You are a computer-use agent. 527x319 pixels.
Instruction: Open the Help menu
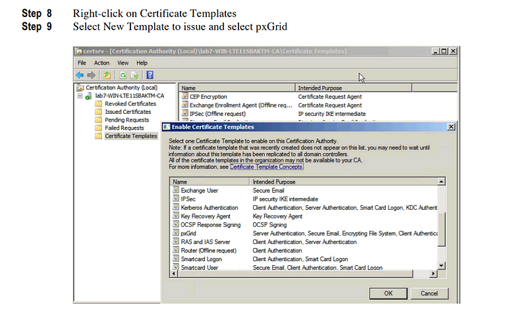coord(142,62)
